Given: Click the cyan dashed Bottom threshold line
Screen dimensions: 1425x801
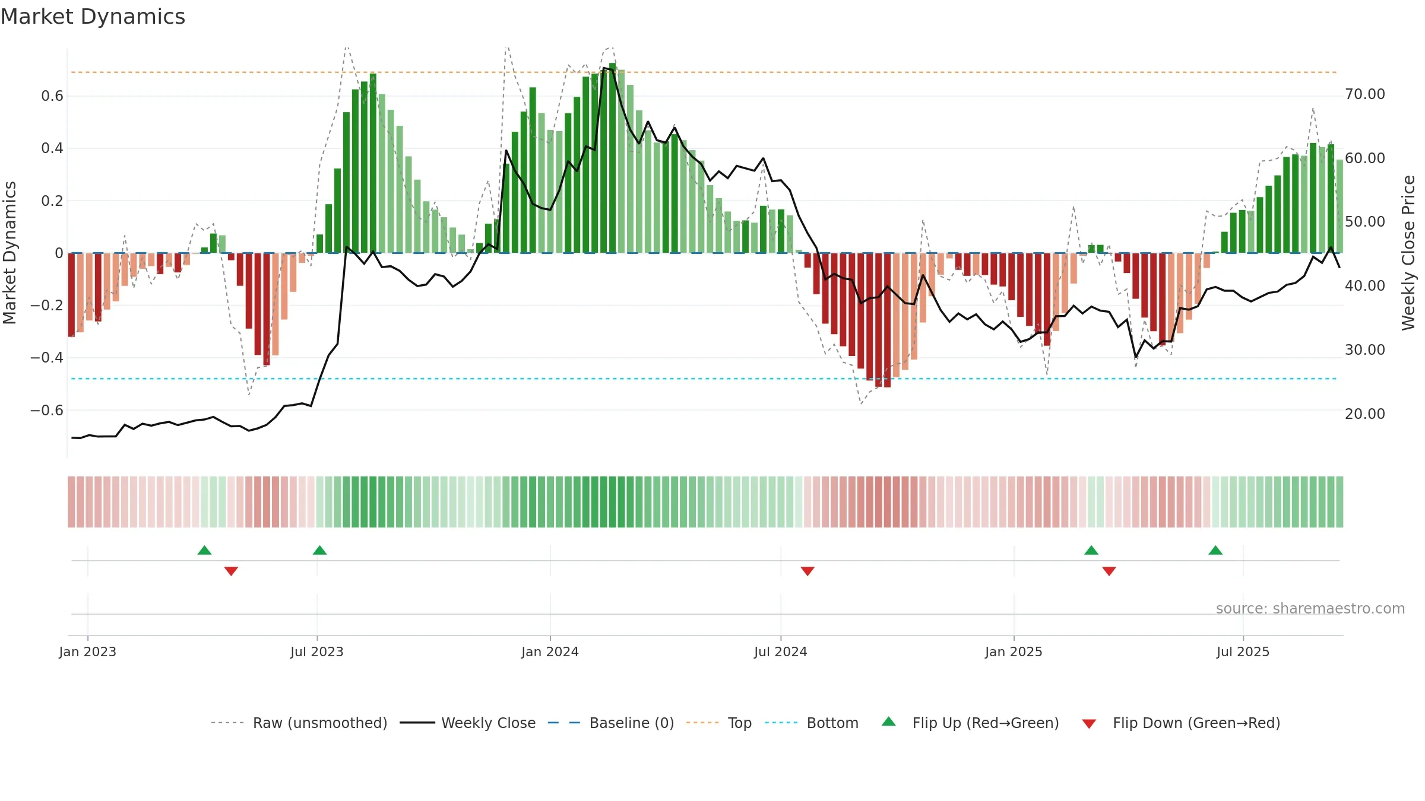Looking at the screenshot, I should 704,379.
